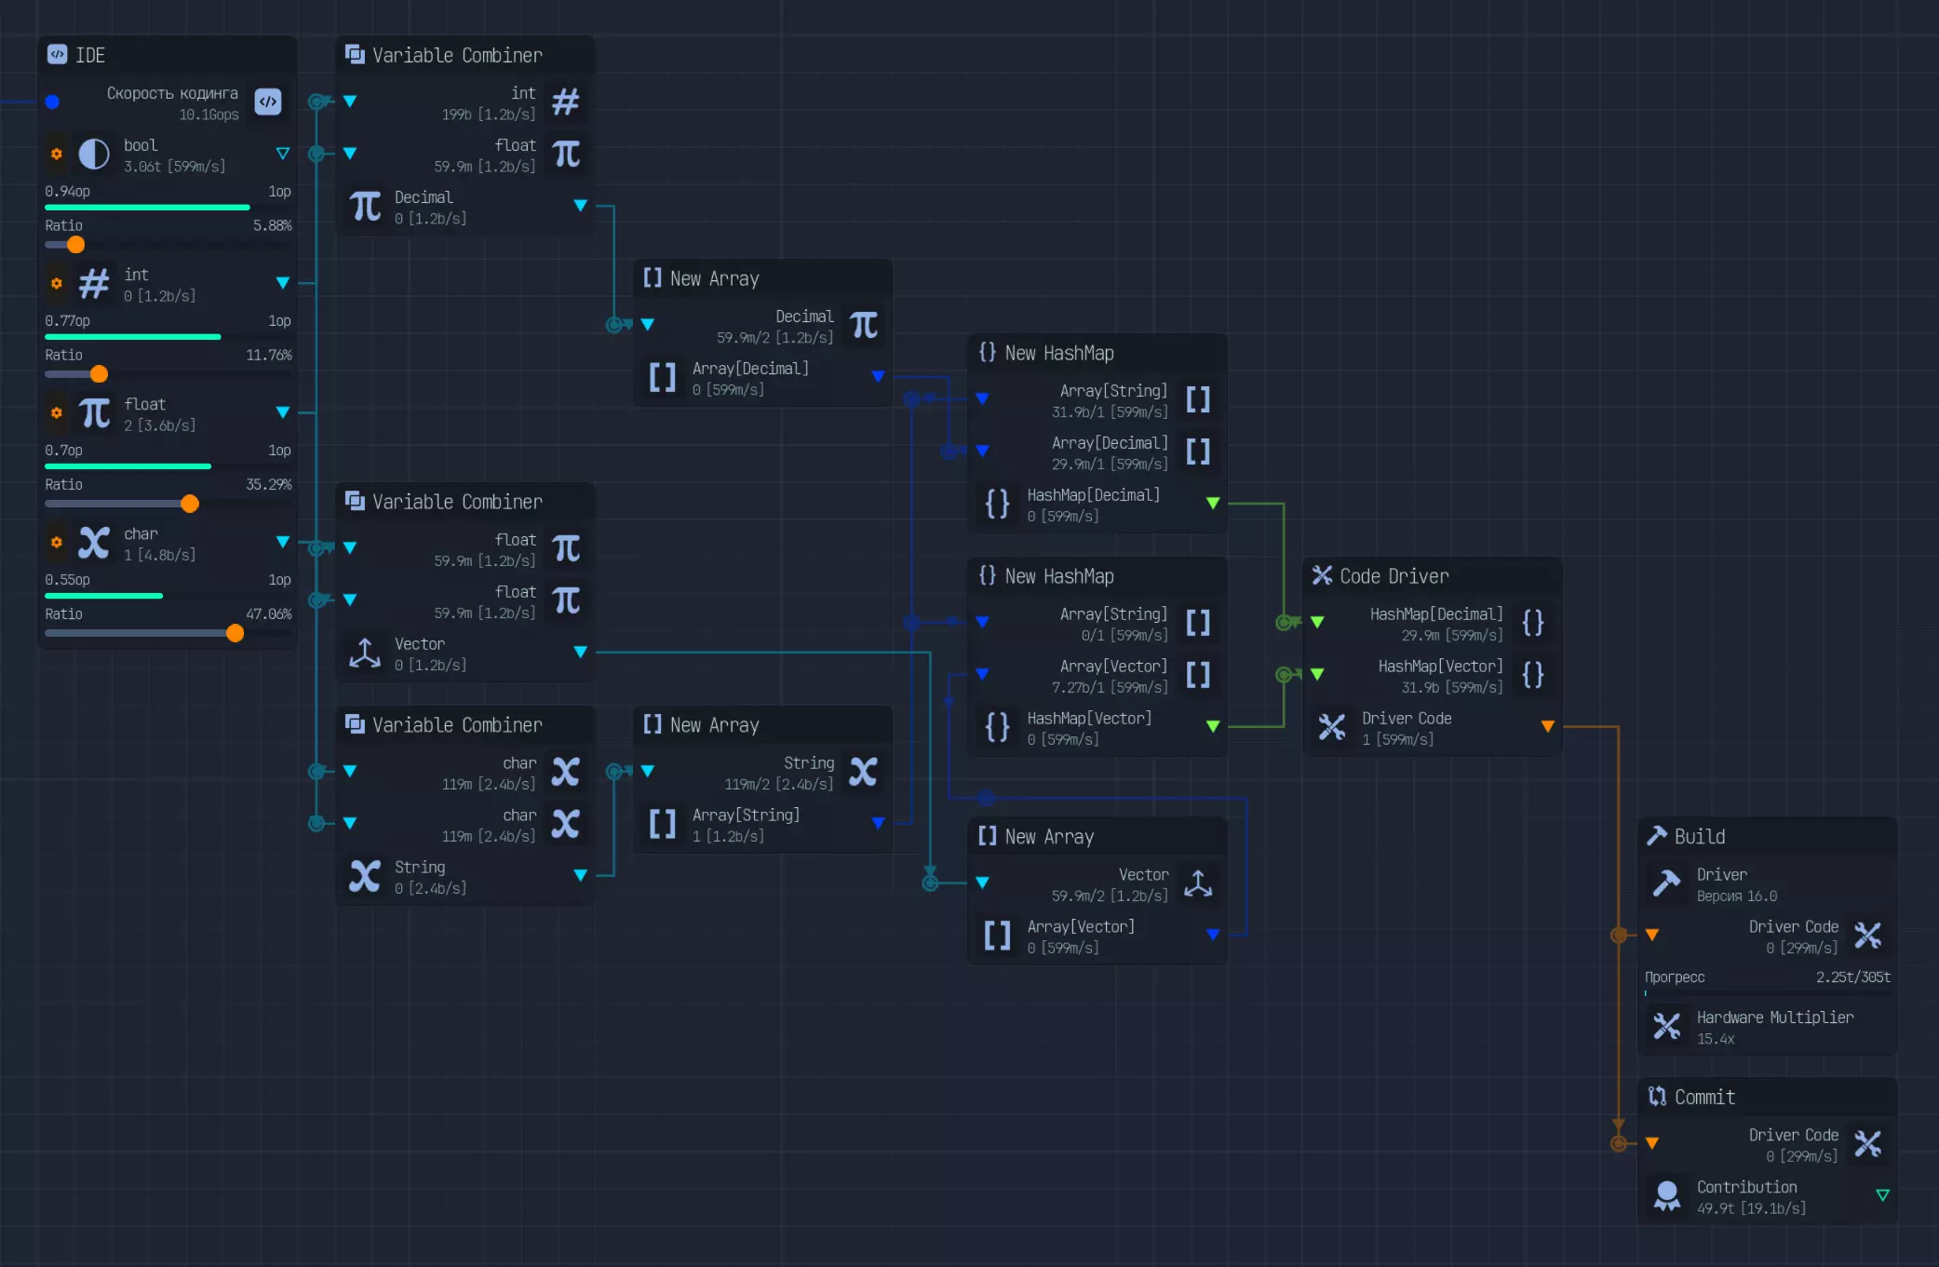Click the Contribution output triangle in Commit
Screen dimensions: 1939x1267
[x=1882, y=1195]
